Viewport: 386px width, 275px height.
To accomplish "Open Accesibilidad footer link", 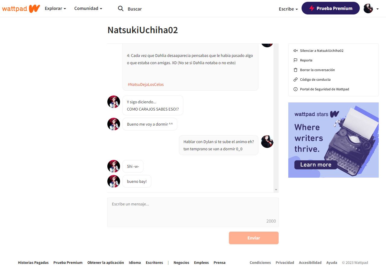I will coord(310,263).
